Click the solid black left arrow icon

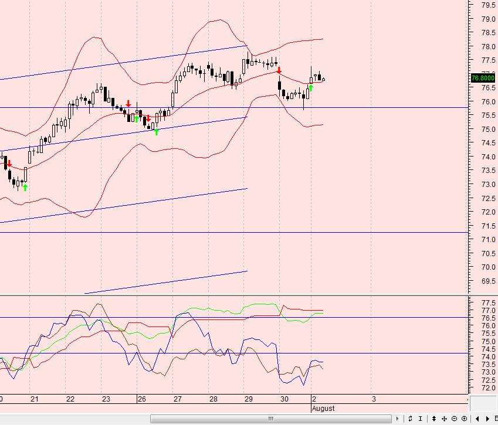click(477, 419)
